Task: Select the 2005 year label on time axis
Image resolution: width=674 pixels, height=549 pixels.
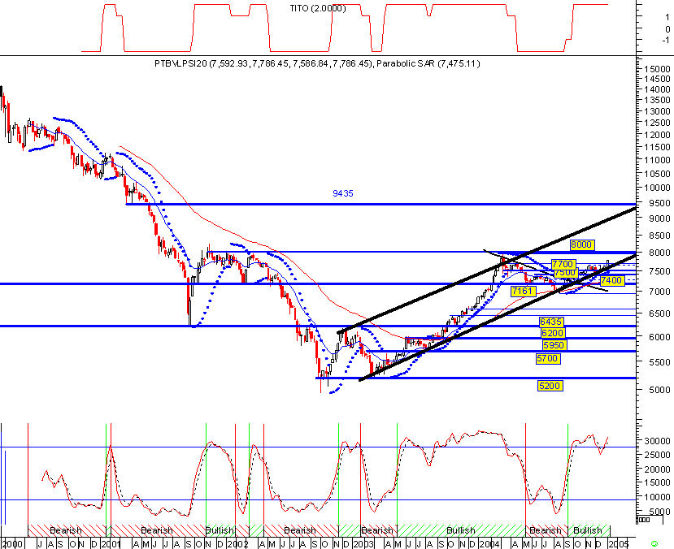Action: (x=618, y=544)
